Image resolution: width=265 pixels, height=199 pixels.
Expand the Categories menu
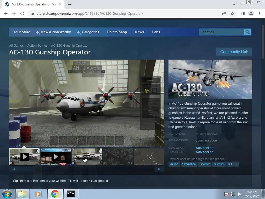88,32
